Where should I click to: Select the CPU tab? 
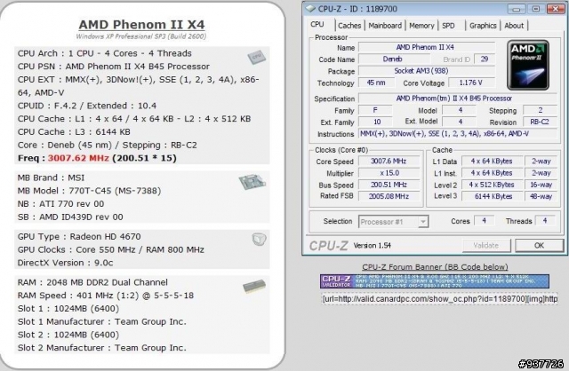(x=317, y=24)
